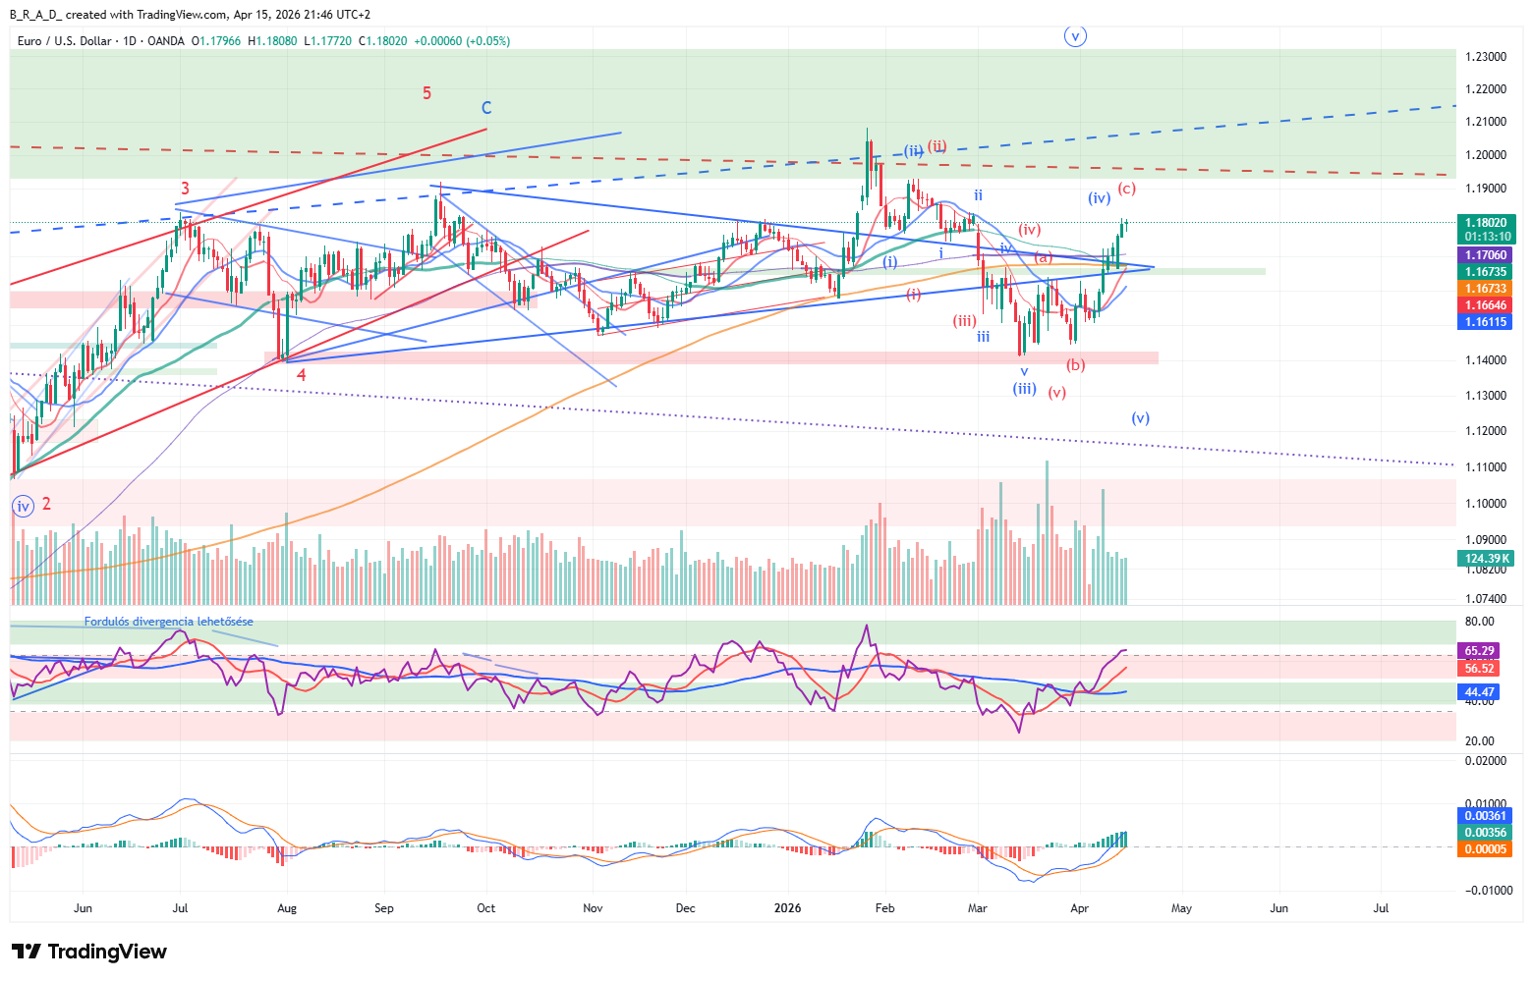Click the May label on time axis

pyautogui.click(x=1181, y=908)
